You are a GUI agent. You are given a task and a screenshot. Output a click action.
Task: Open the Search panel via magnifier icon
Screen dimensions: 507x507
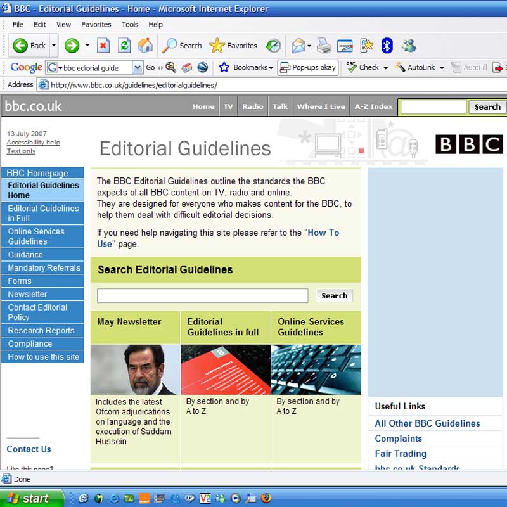(172, 46)
